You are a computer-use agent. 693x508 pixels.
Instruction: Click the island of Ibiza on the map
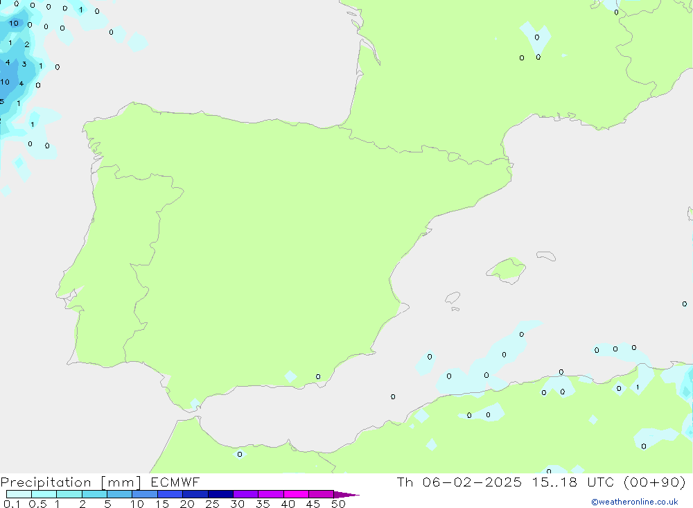coord(453,297)
